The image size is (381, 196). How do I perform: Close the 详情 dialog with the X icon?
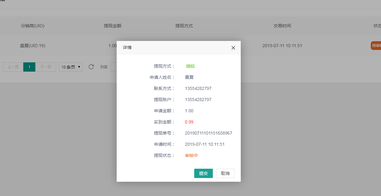[x=233, y=48]
